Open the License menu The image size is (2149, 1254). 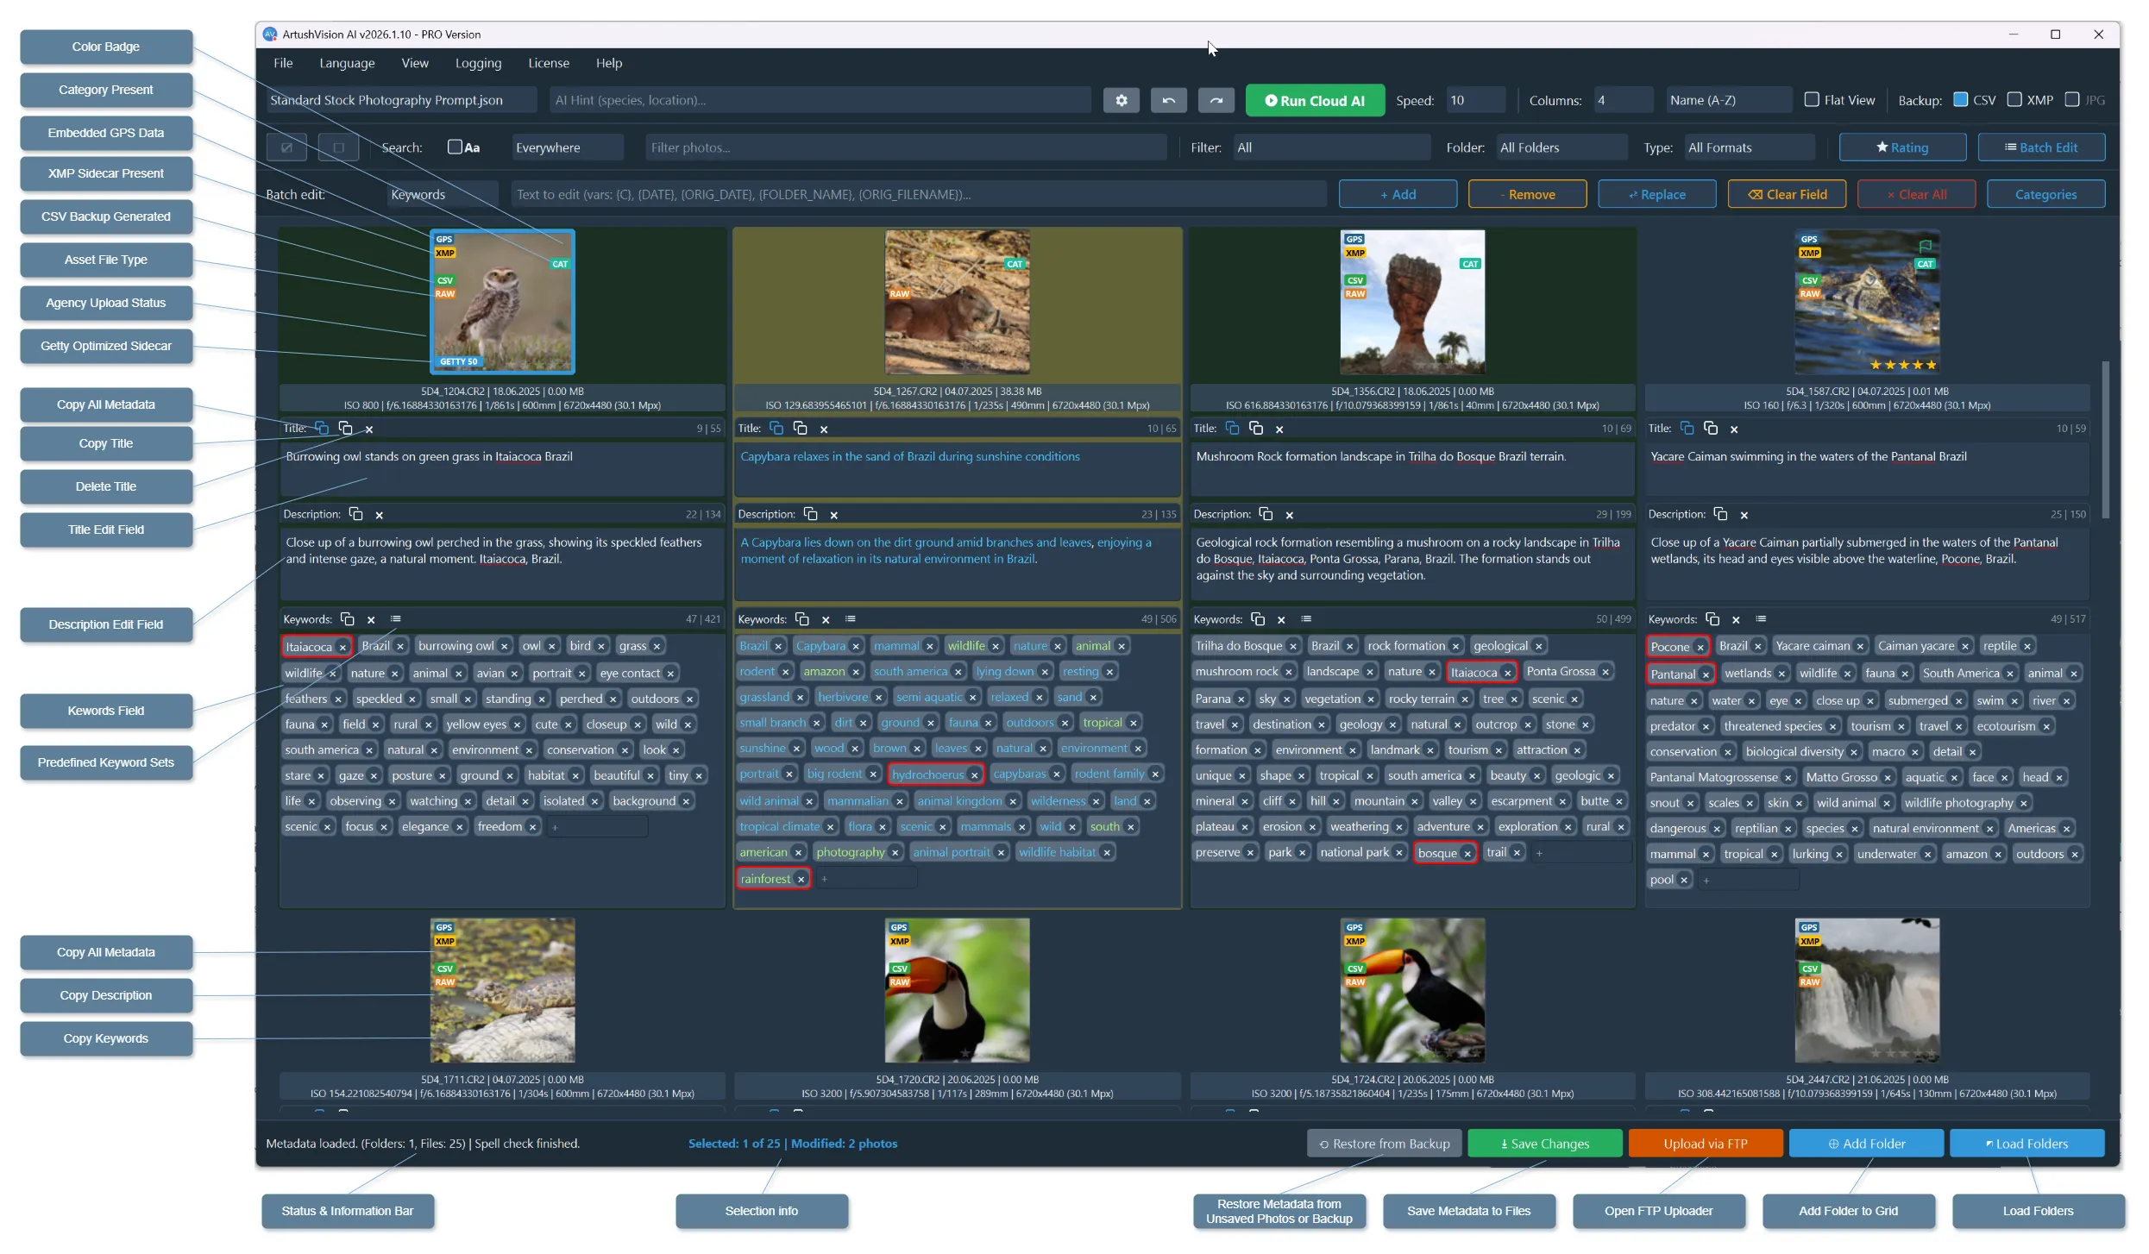(x=549, y=63)
